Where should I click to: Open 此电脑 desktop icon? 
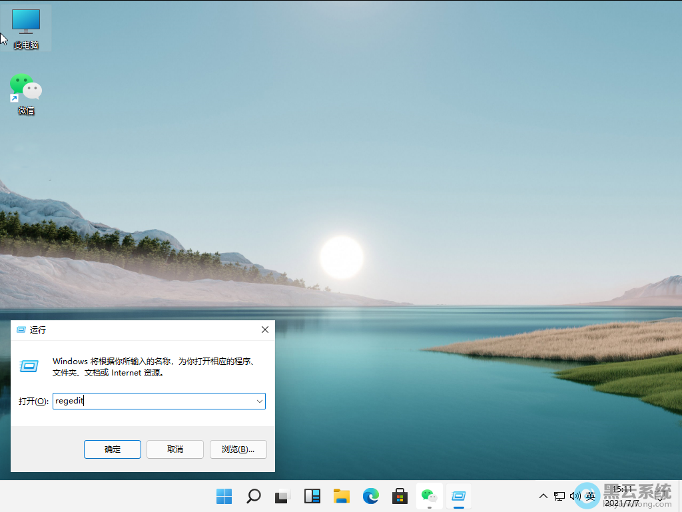point(26,23)
